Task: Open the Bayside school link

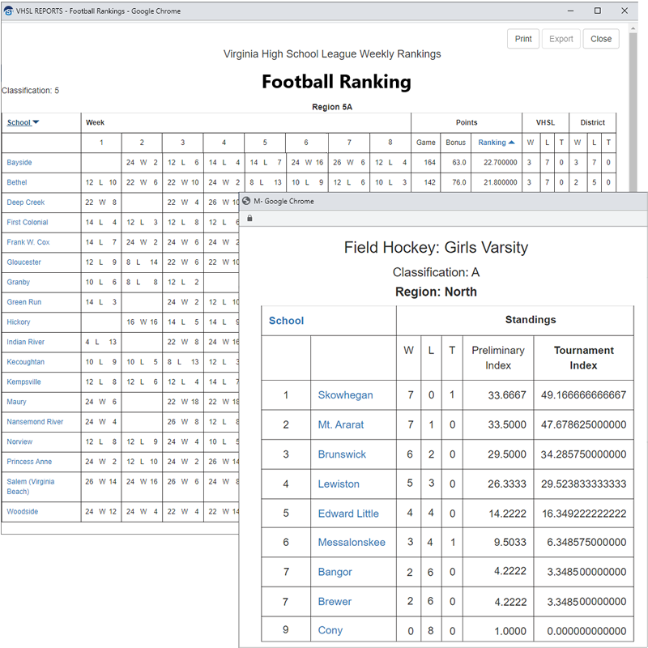Action: (19, 163)
